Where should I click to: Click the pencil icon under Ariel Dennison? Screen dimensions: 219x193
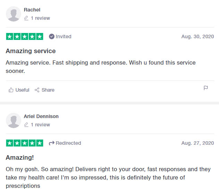pos(26,125)
